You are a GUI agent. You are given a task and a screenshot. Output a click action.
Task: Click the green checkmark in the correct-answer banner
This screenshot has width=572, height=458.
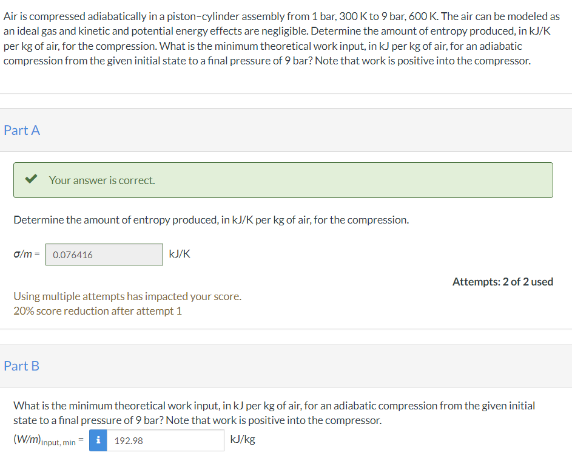click(x=32, y=180)
